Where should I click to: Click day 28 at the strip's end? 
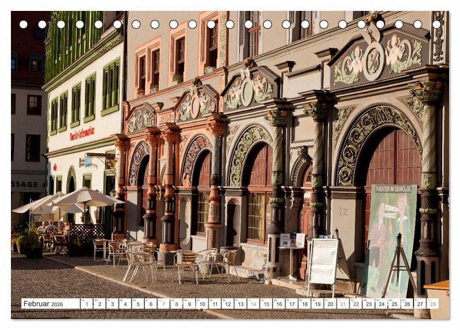pos(432,304)
